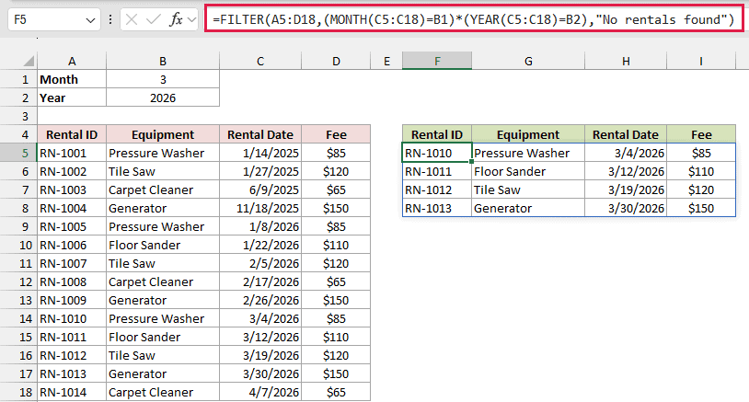
Task: Click the Rental ID header in cell A4
Action: (x=72, y=134)
